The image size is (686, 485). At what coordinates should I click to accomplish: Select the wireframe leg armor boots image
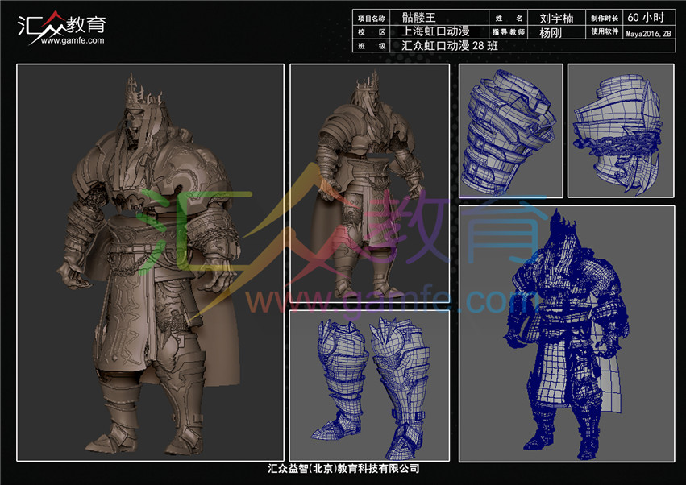pyautogui.click(x=369, y=385)
